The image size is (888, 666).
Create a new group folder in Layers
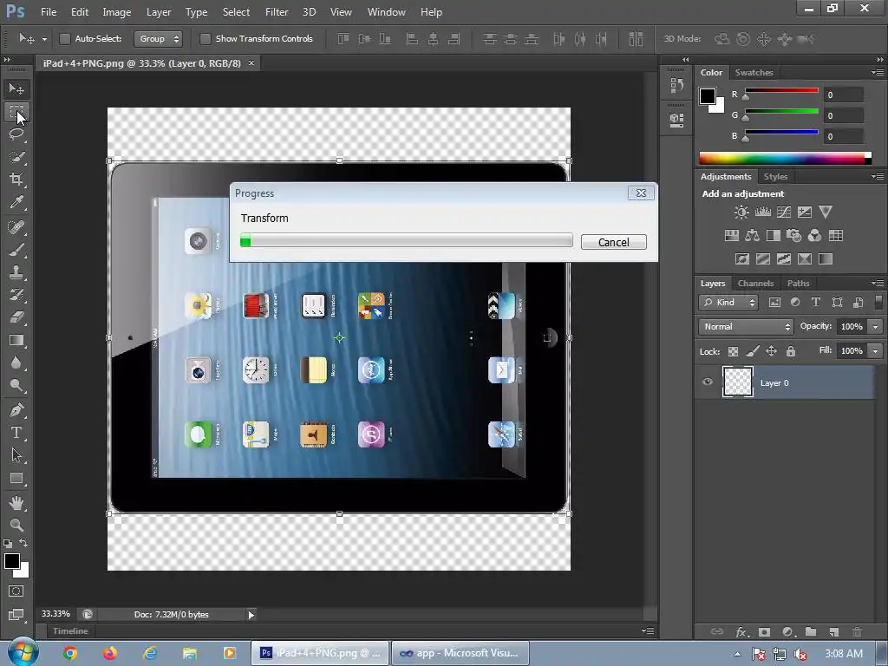click(x=811, y=631)
